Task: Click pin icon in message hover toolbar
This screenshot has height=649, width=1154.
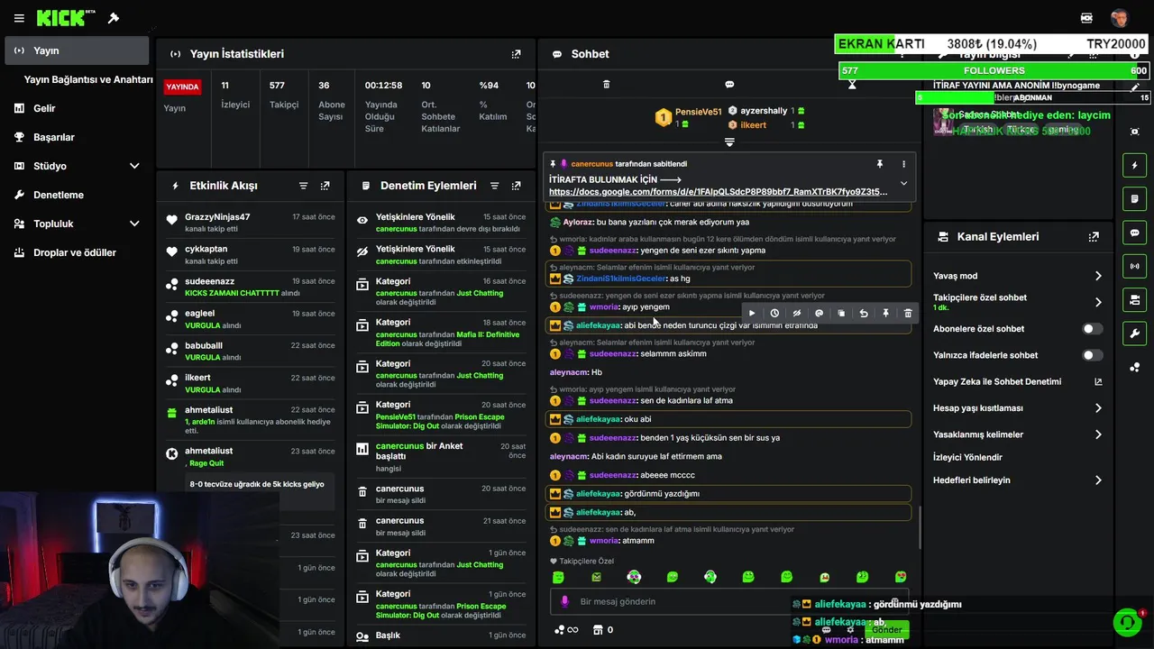Action: (x=885, y=313)
